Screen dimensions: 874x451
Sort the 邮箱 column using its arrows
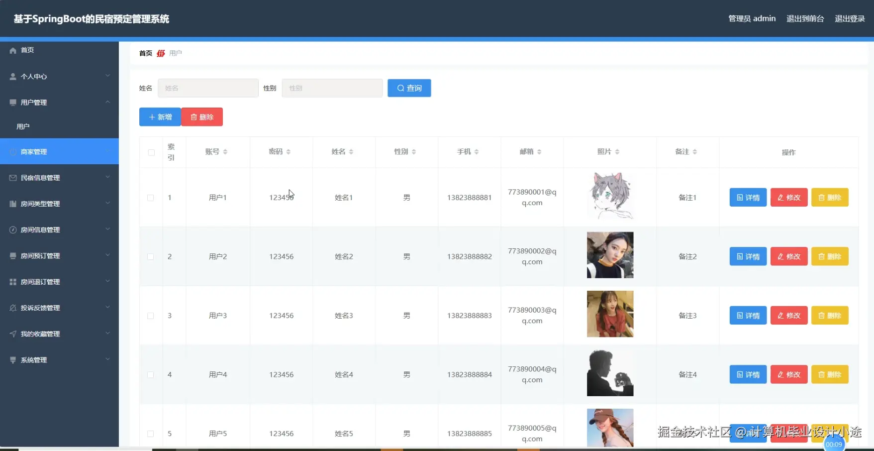coord(539,152)
